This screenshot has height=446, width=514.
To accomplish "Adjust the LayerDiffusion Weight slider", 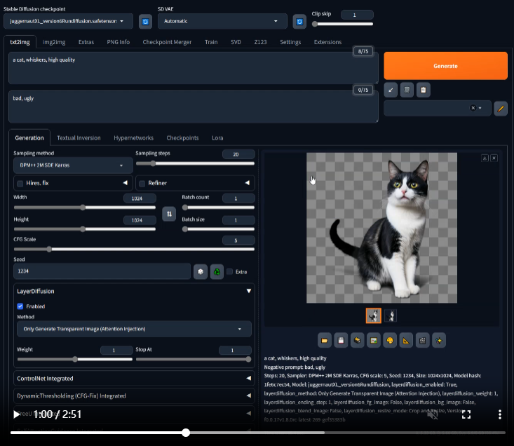I will point(75,359).
